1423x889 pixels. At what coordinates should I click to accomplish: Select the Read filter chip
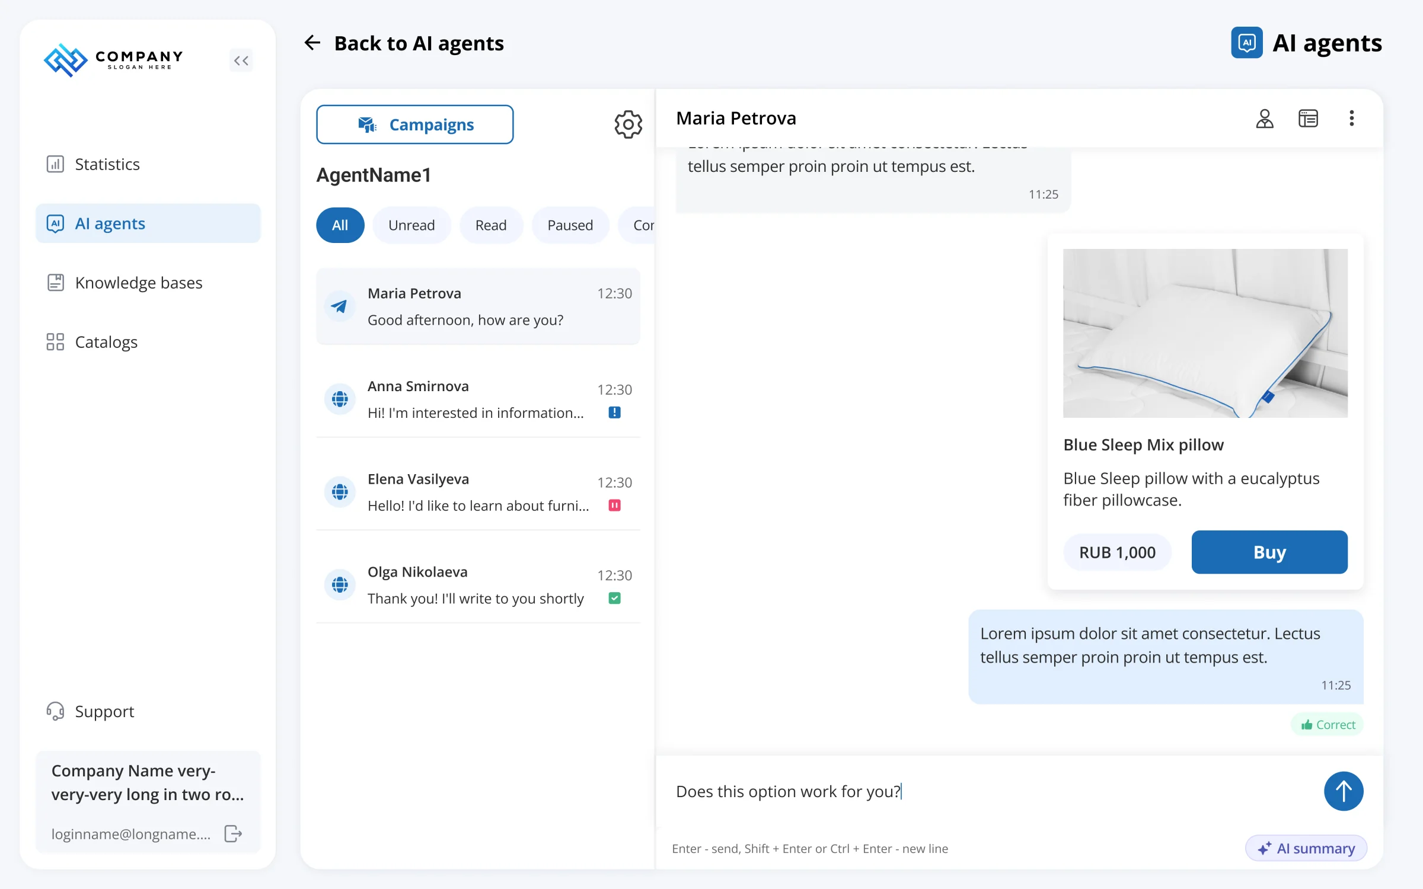coord(491,225)
